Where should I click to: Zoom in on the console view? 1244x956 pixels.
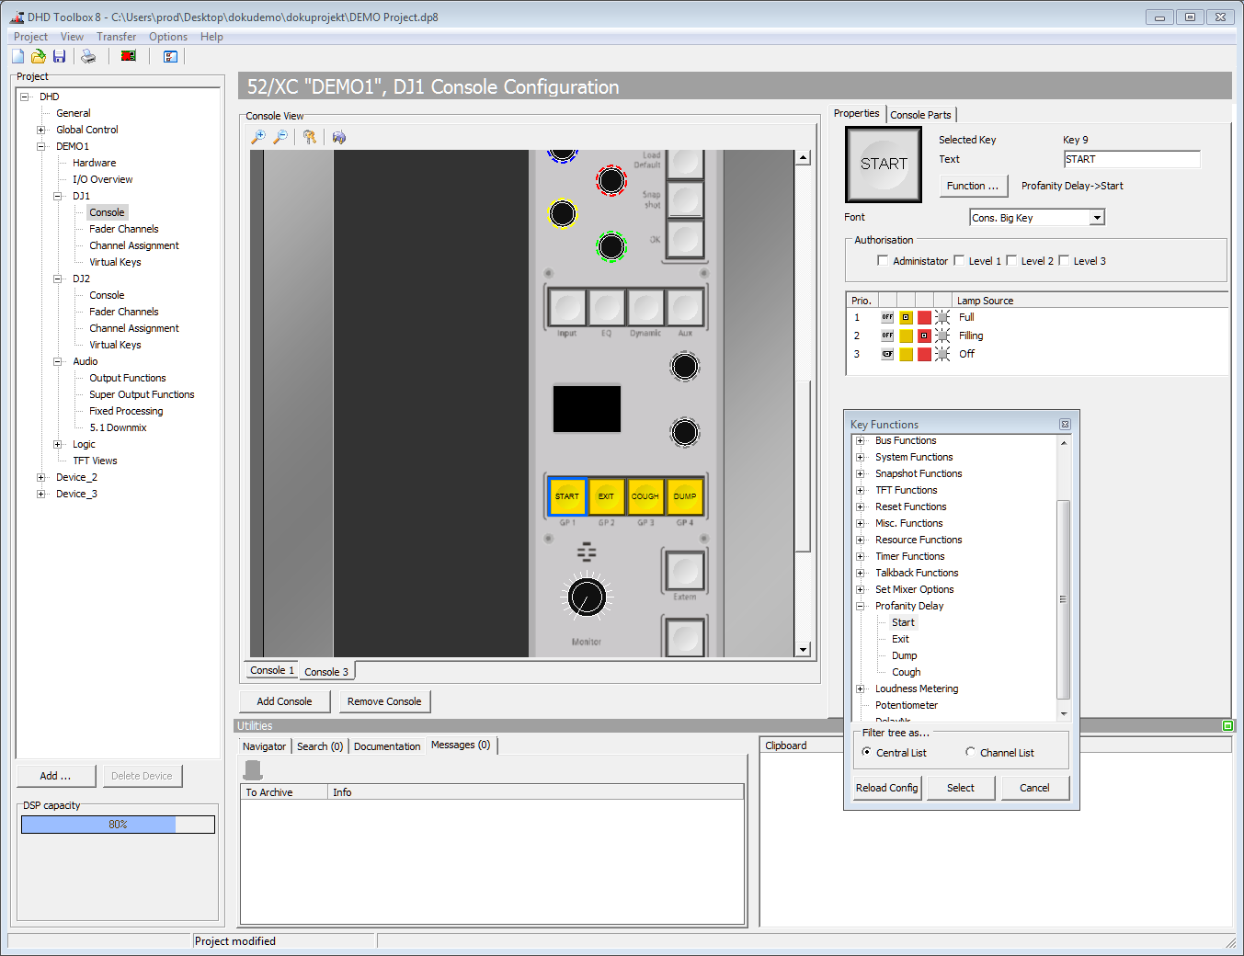(258, 136)
